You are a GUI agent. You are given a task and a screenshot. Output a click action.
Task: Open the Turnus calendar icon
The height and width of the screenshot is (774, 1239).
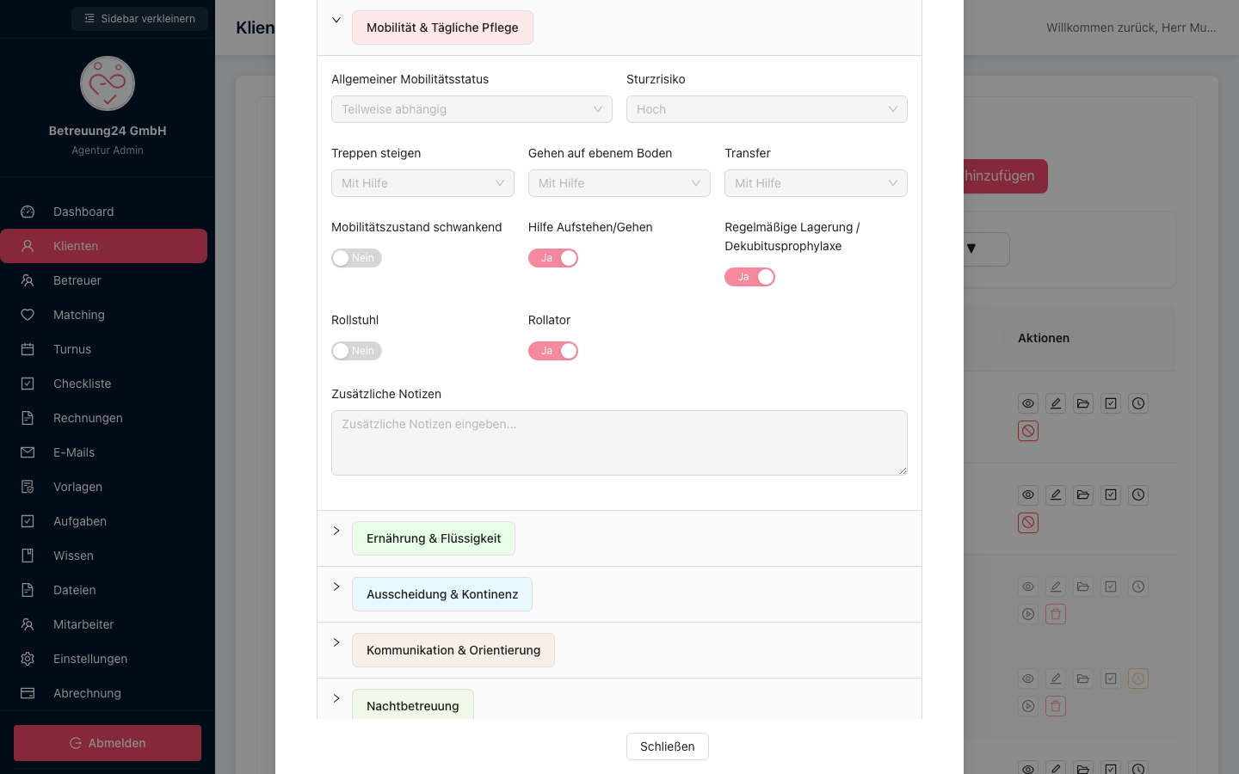pyautogui.click(x=28, y=349)
